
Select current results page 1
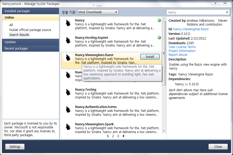[x=108, y=136]
